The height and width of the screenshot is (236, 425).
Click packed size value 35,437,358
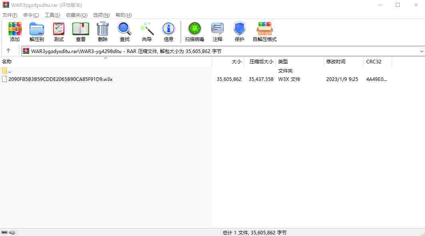point(261,79)
